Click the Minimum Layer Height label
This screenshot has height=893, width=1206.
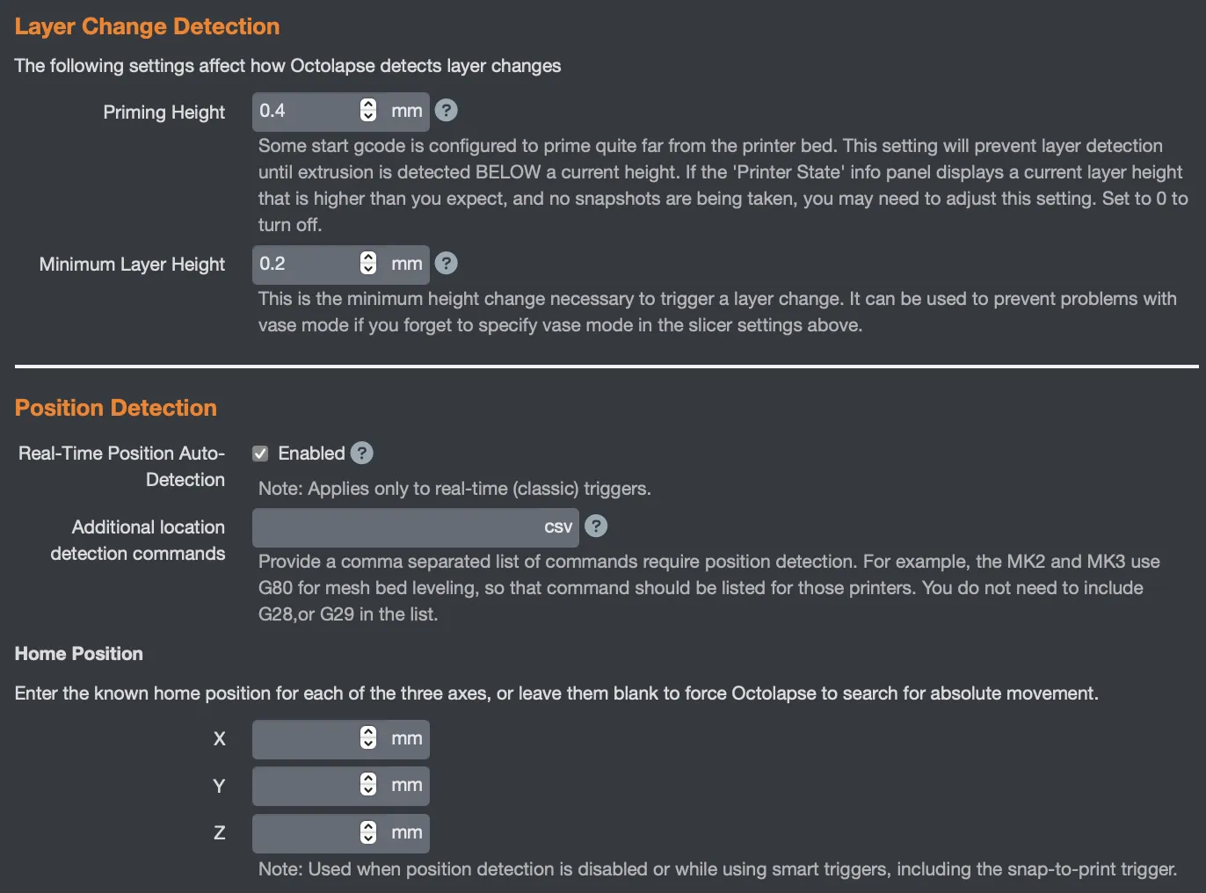tap(132, 265)
